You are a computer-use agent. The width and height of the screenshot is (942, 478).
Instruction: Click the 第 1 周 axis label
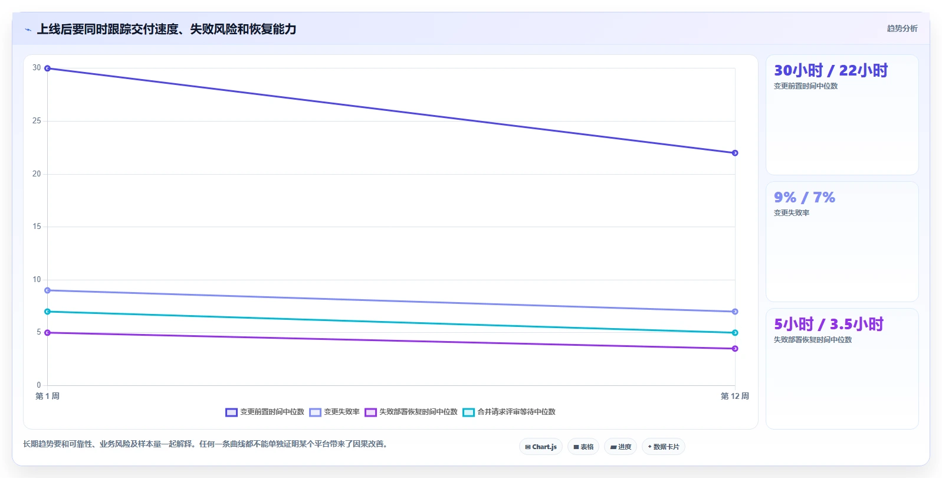tap(47, 396)
